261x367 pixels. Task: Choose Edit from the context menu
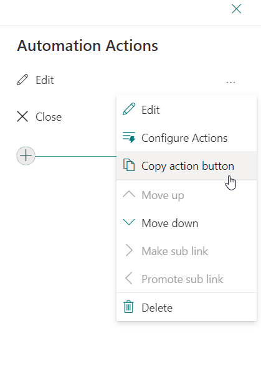coord(186,109)
